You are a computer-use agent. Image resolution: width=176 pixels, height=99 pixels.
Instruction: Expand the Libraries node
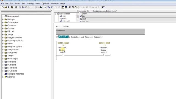(3, 77)
